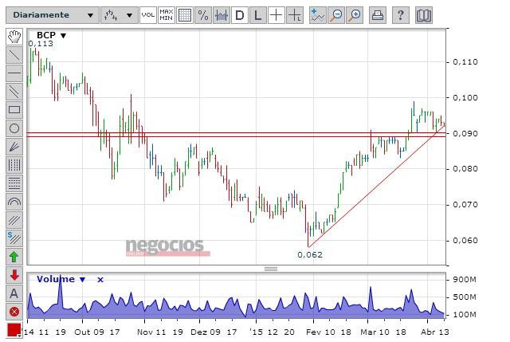Open the manual book icon
Screen dimensions: 510x342
pos(424,15)
